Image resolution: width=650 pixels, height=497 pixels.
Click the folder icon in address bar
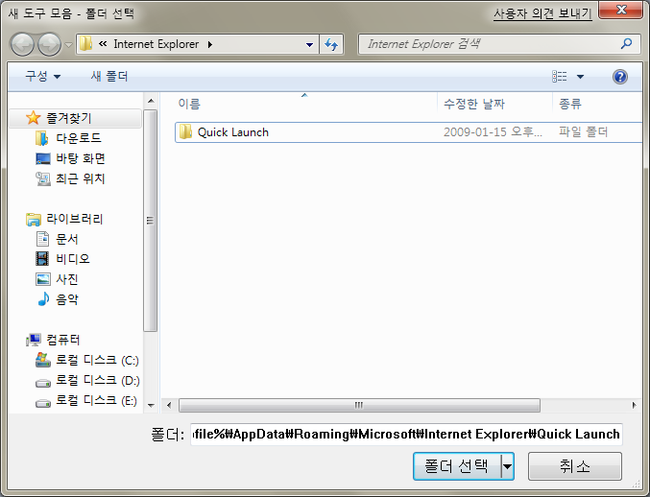pyautogui.click(x=85, y=43)
